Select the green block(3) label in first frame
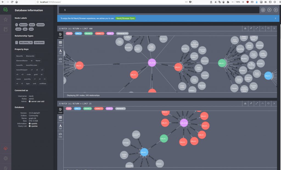The image size is (281, 170). pos(88,33)
